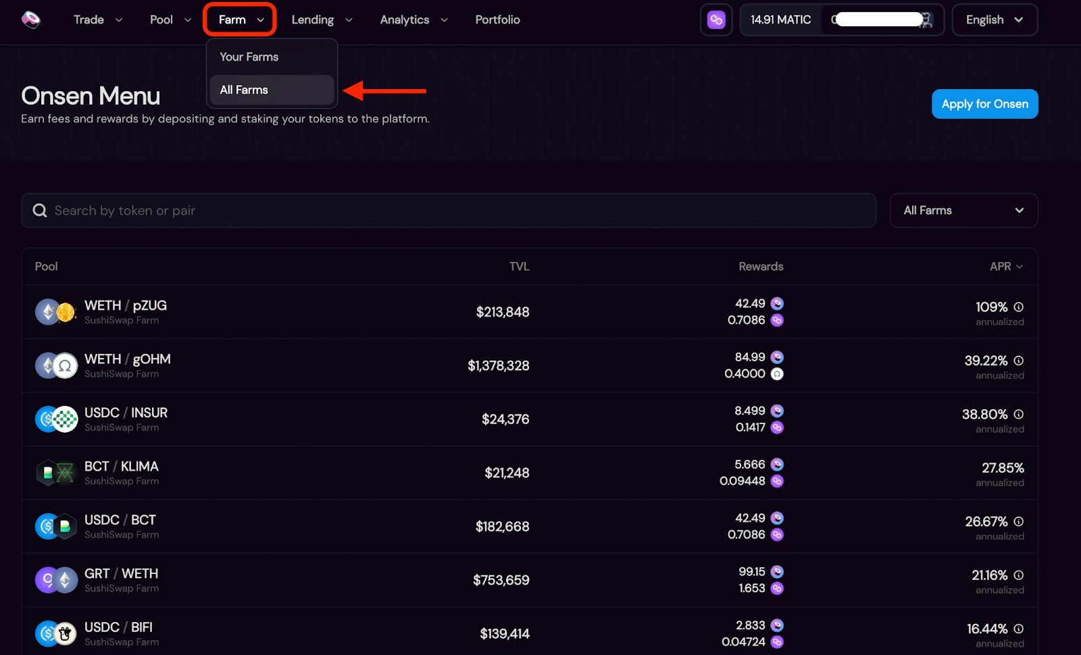Viewport: 1081px width, 655px height.
Task: Click APR info icon for USDC/BCT
Action: [1018, 522]
